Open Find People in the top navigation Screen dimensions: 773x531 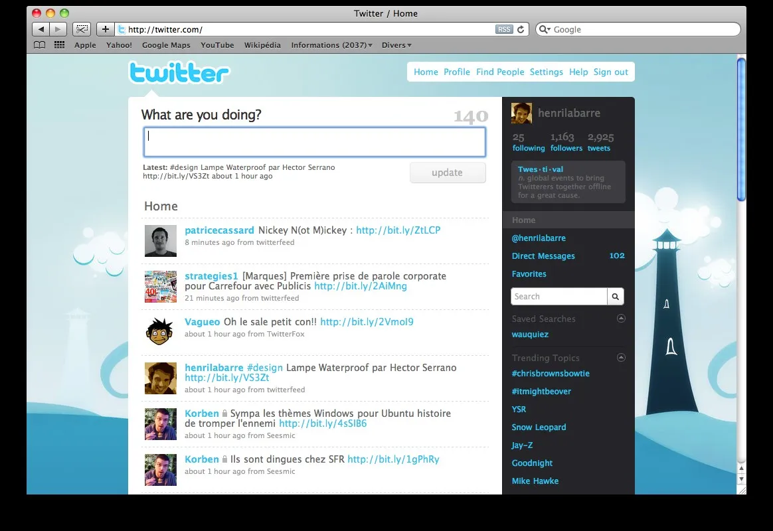click(x=500, y=72)
